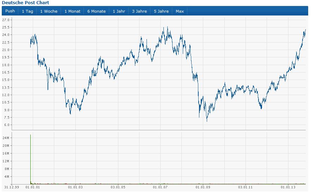The image size is (311, 194).
Task: Click the 8M volume axis label
Action: [x=7, y=169]
